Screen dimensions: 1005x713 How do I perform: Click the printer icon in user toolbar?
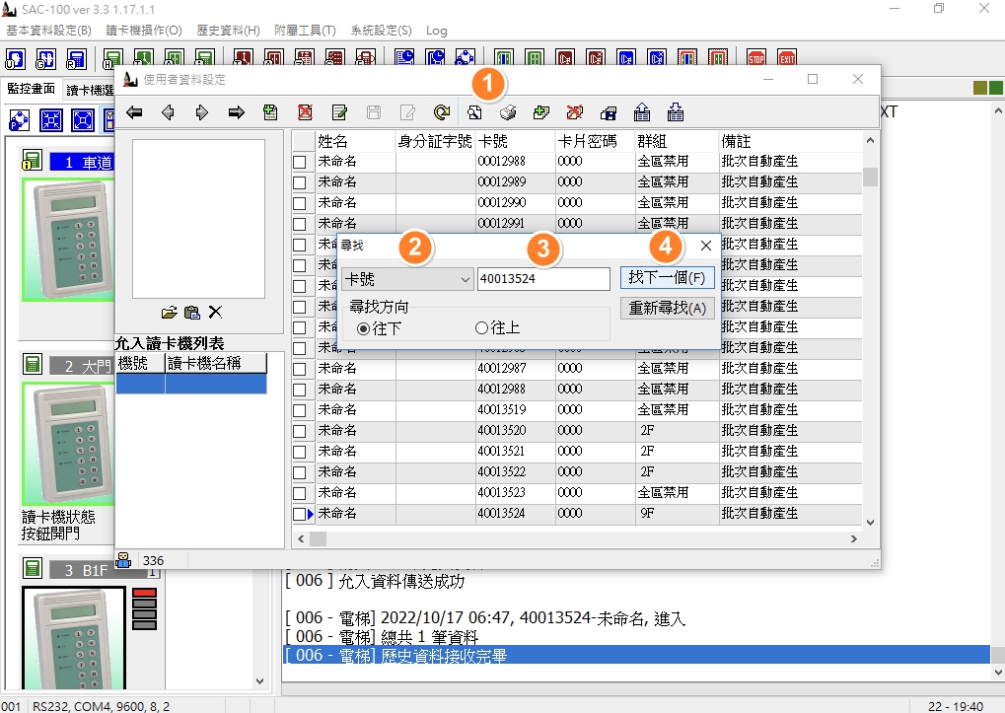pyautogui.click(x=508, y=112)
